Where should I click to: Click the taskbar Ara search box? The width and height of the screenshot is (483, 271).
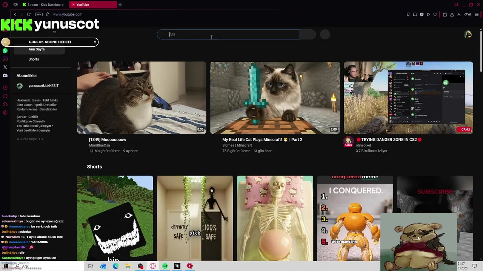(49, 266)
